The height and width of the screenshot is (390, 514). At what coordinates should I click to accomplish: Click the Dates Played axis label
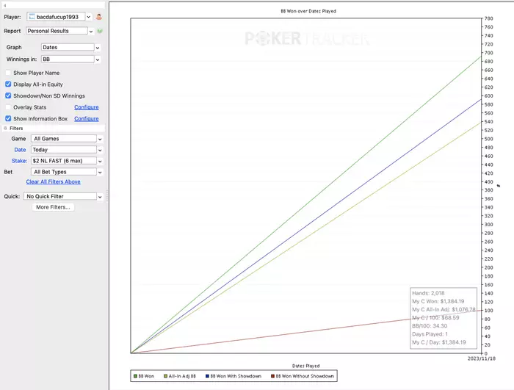(x=306, y=366)
